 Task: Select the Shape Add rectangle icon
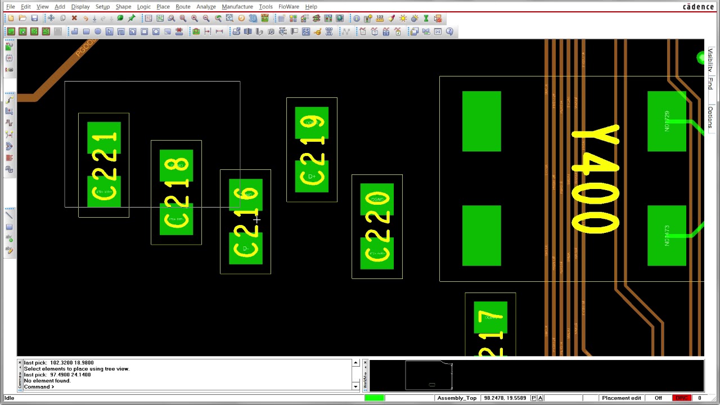coord(86,31)
